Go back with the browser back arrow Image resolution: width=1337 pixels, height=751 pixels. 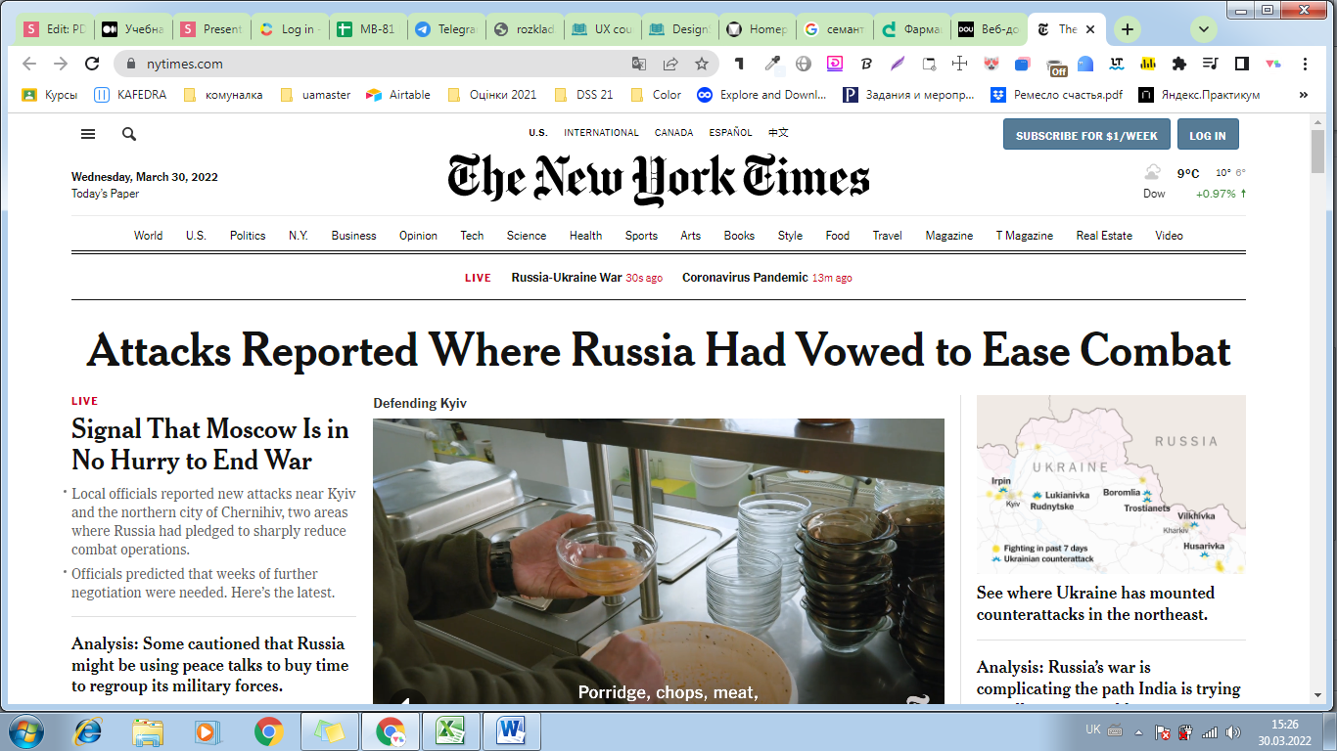pyautogui.click(x=29, y=64)
